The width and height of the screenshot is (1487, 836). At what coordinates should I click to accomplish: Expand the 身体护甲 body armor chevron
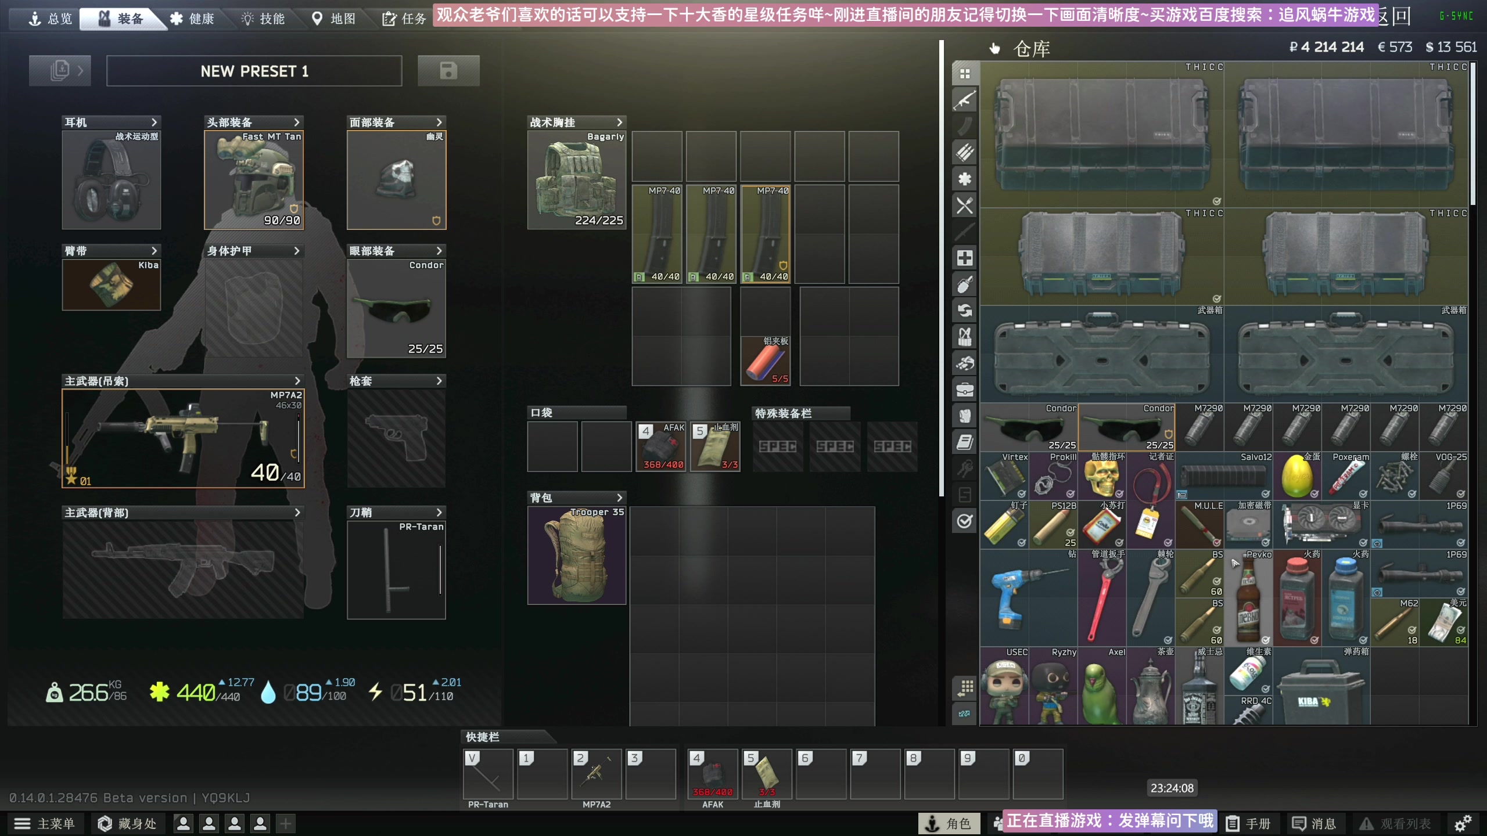click(297, 251)
